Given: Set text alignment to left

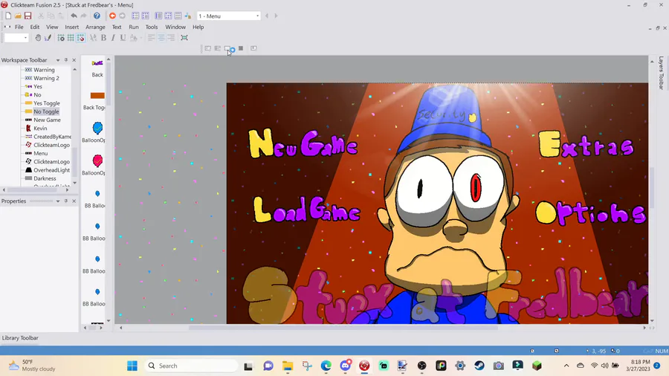Looking at the screenshot, I should pyautogui.click(x=151, y=37).
